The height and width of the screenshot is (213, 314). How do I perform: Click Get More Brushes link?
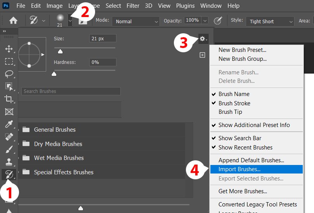pos(243,191)
